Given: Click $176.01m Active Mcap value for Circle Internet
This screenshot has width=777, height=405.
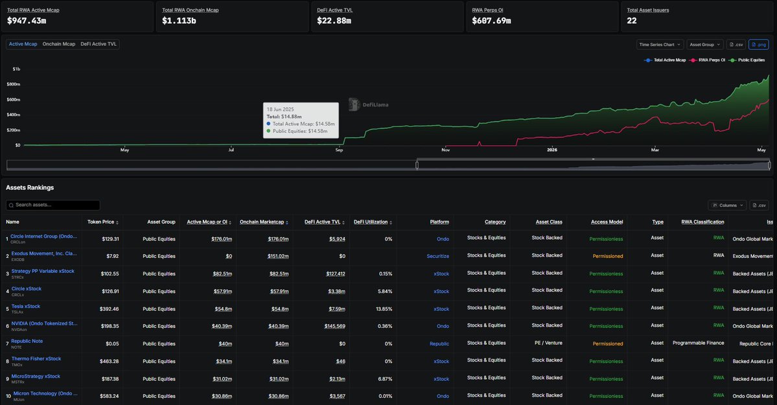Looking at the screenshot, I should (x=222, y=239).
